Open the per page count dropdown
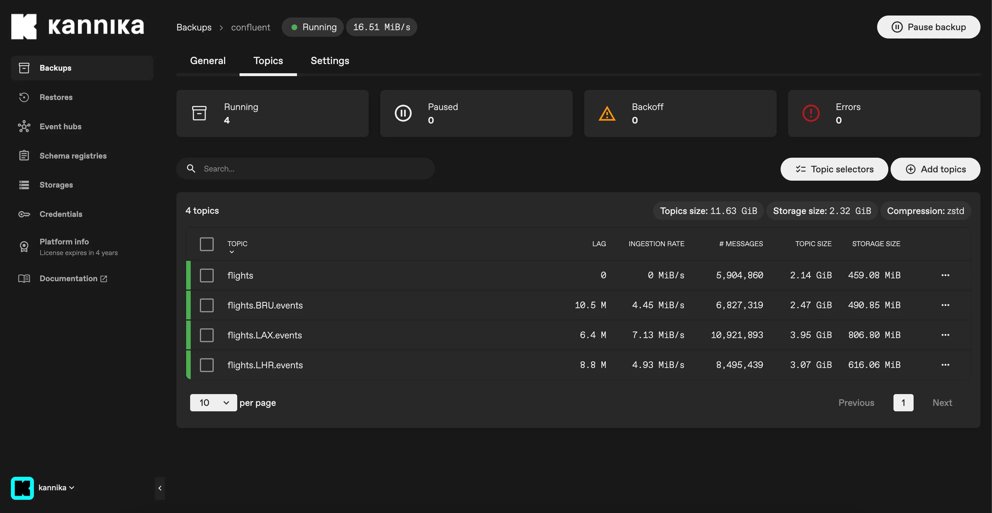Screen dimensions: 992x513 pos(213,402)
